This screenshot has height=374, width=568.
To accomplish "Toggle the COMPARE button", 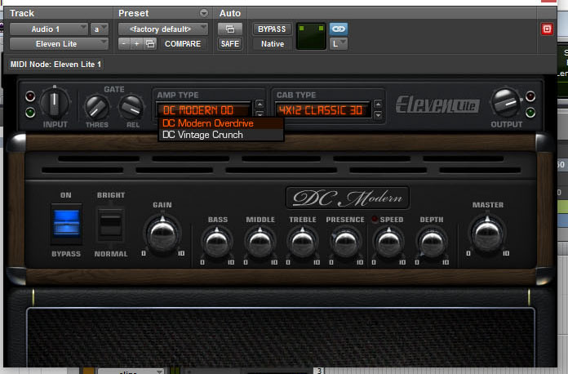I will pos(183,44).
